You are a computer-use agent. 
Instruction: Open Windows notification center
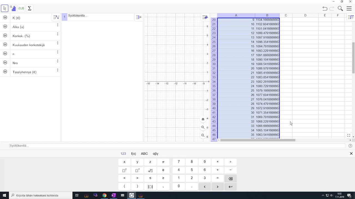349,195
